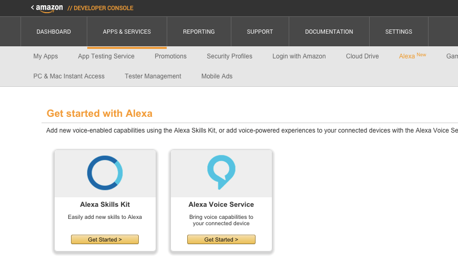Image resolution: width=458 pixels, height=261 pixels.
Task: Open App Testing Service link
Action: 106,56
